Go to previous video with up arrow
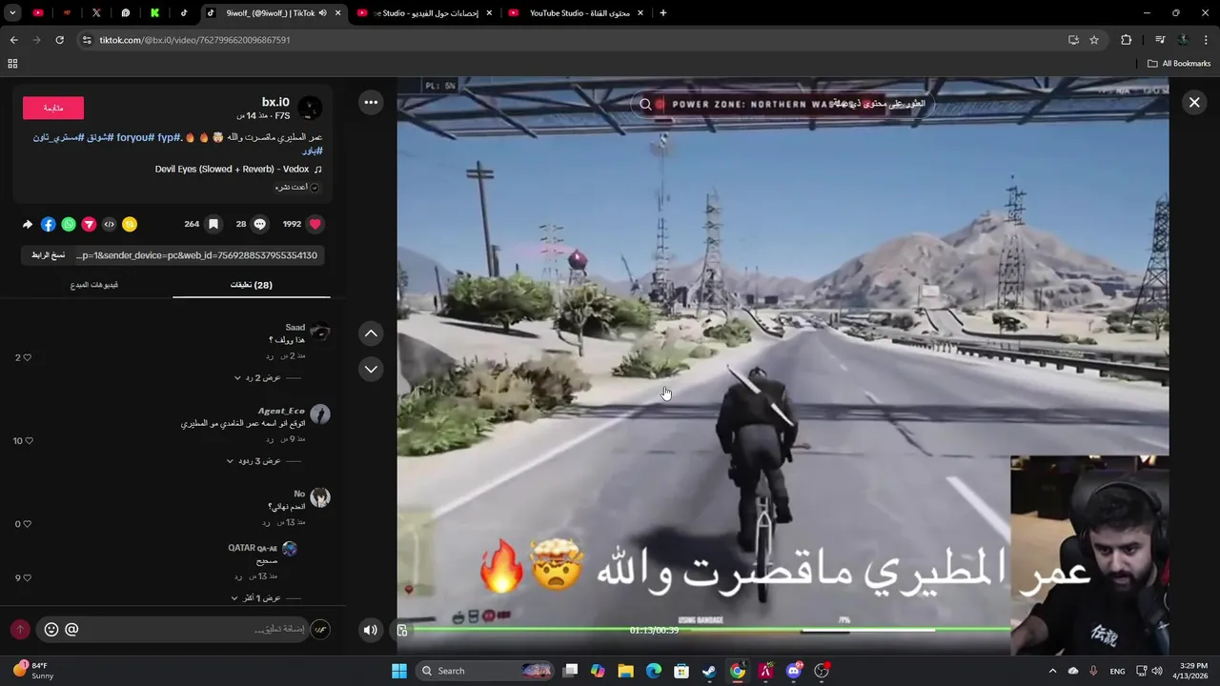Image resolution: width=1220 pixels, height=686 pixels. coord(371,333)
